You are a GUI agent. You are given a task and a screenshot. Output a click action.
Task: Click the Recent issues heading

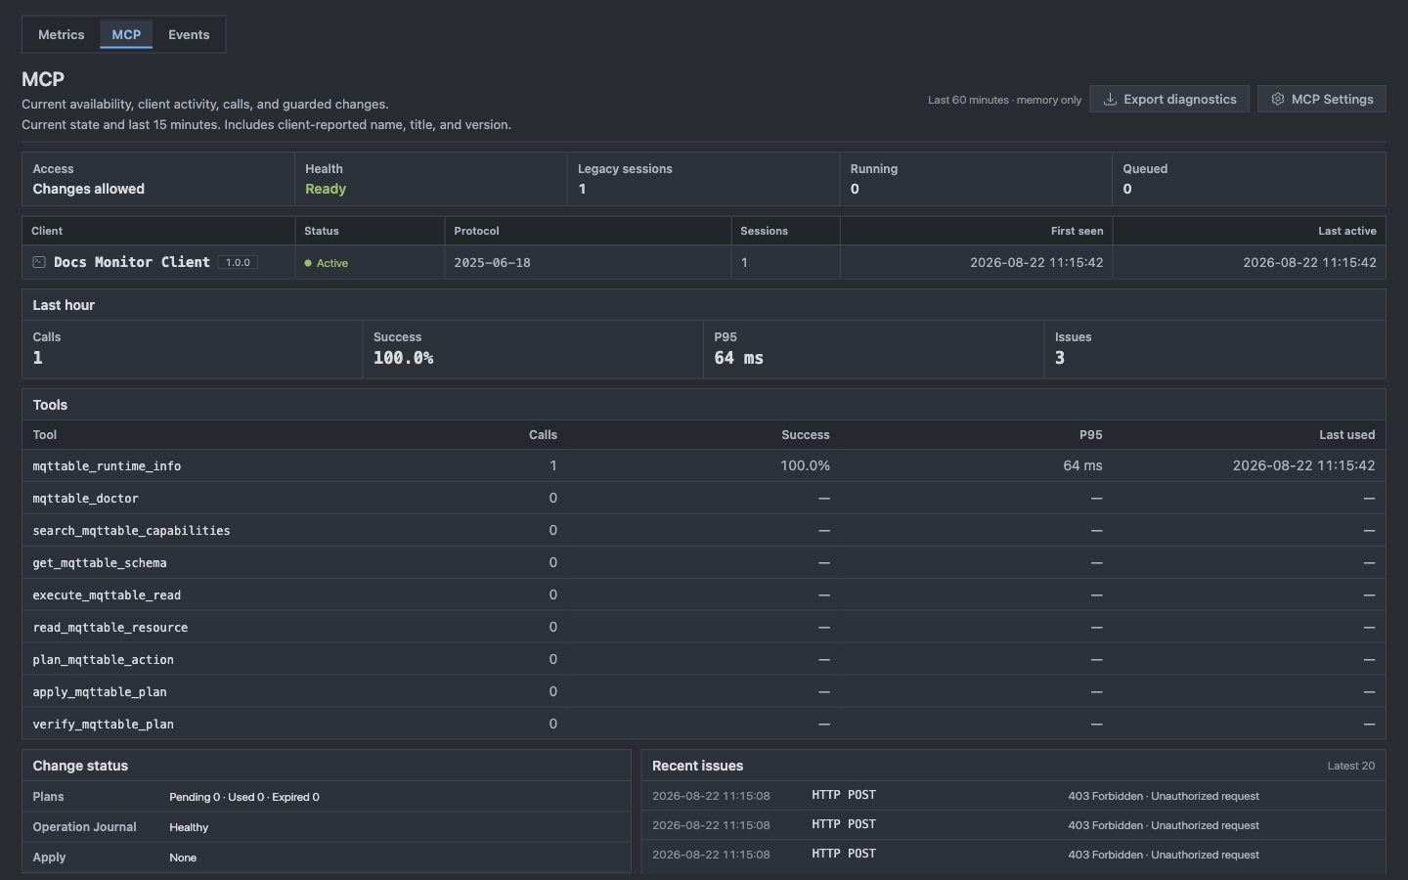click(697, 766)
